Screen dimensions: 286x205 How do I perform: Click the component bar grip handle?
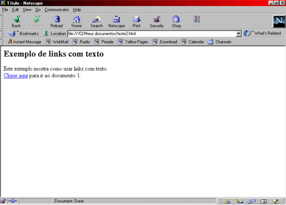coord(219,201)
